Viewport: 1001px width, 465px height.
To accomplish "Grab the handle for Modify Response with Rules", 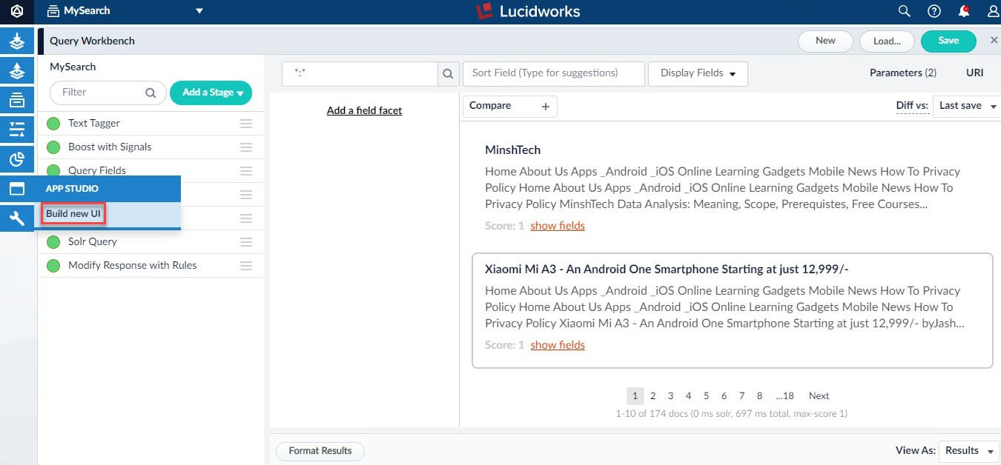I will click(x=246, y=266).
